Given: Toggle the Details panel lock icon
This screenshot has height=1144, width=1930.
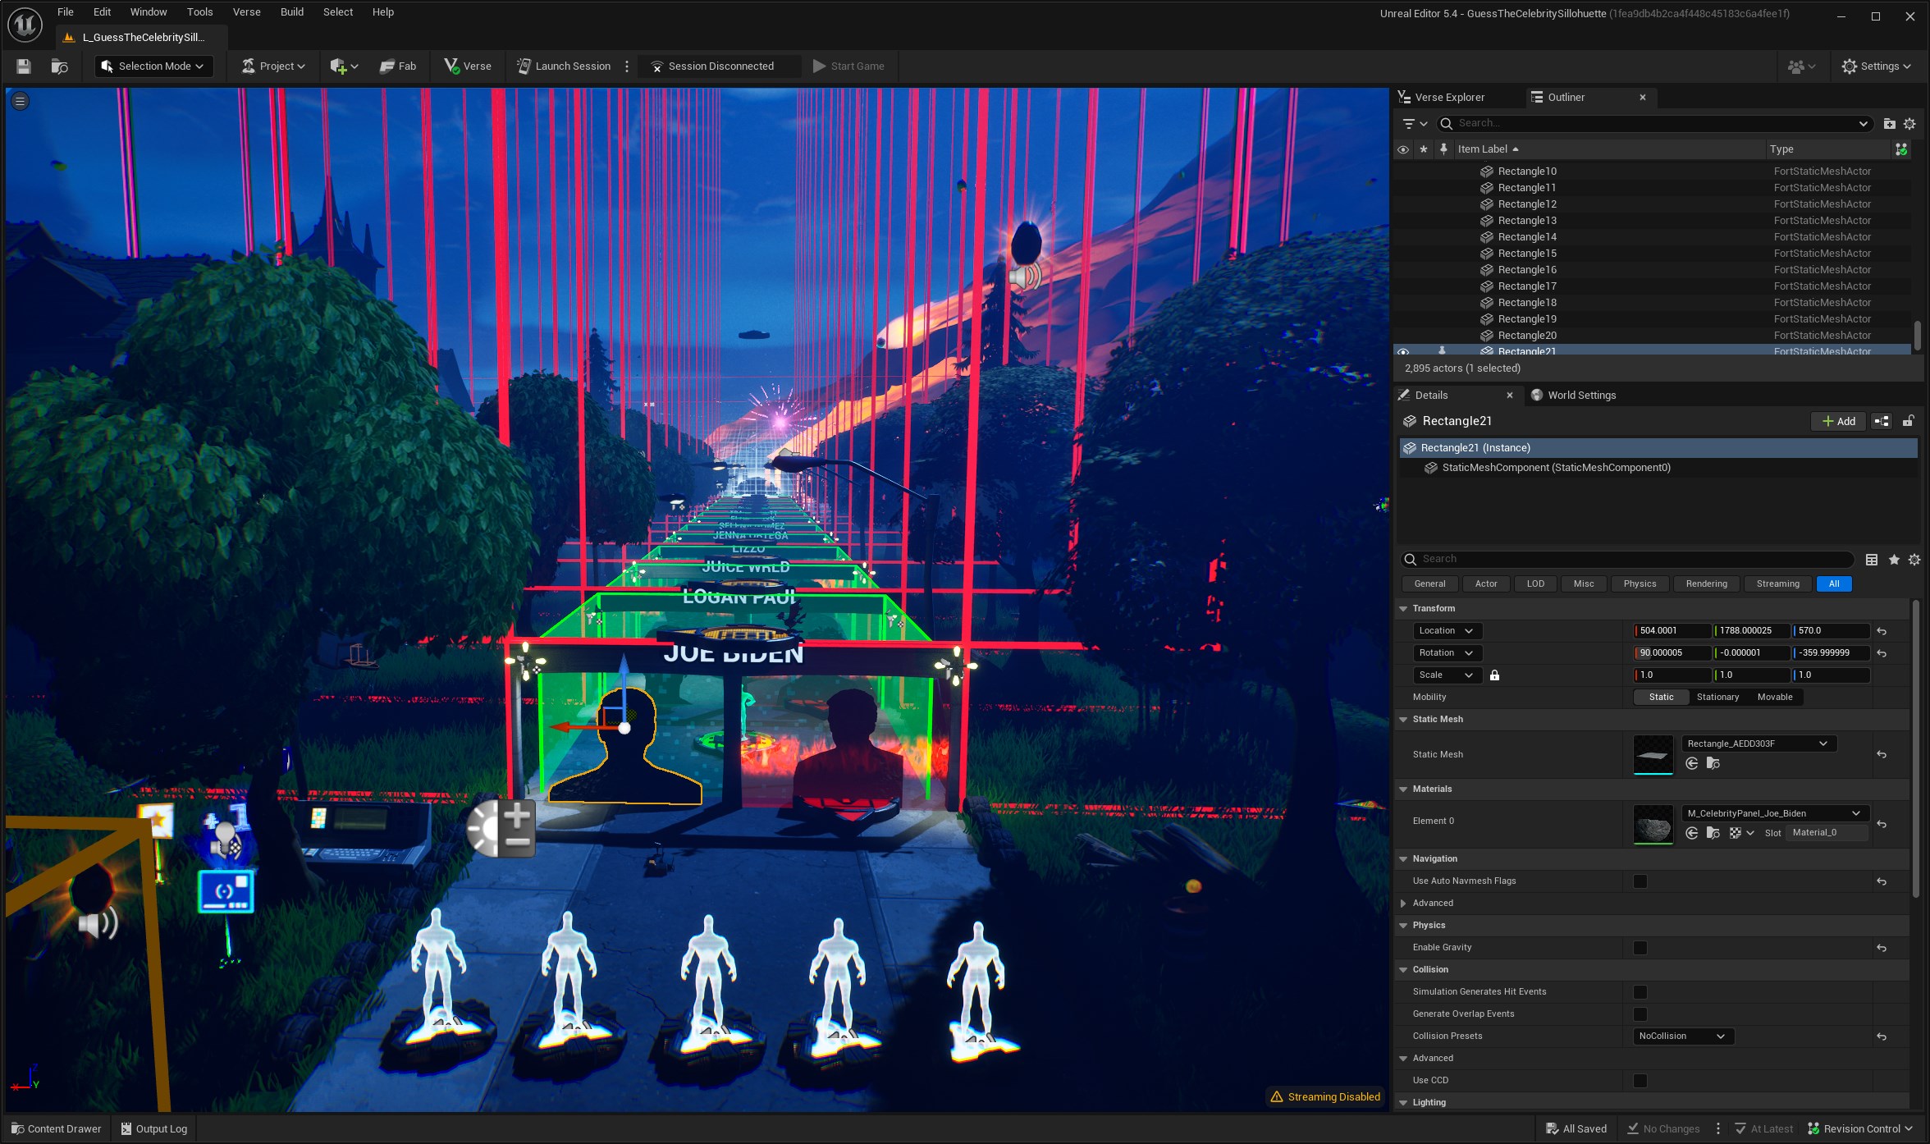Looking at the screenshot, I should point(1909,421).
